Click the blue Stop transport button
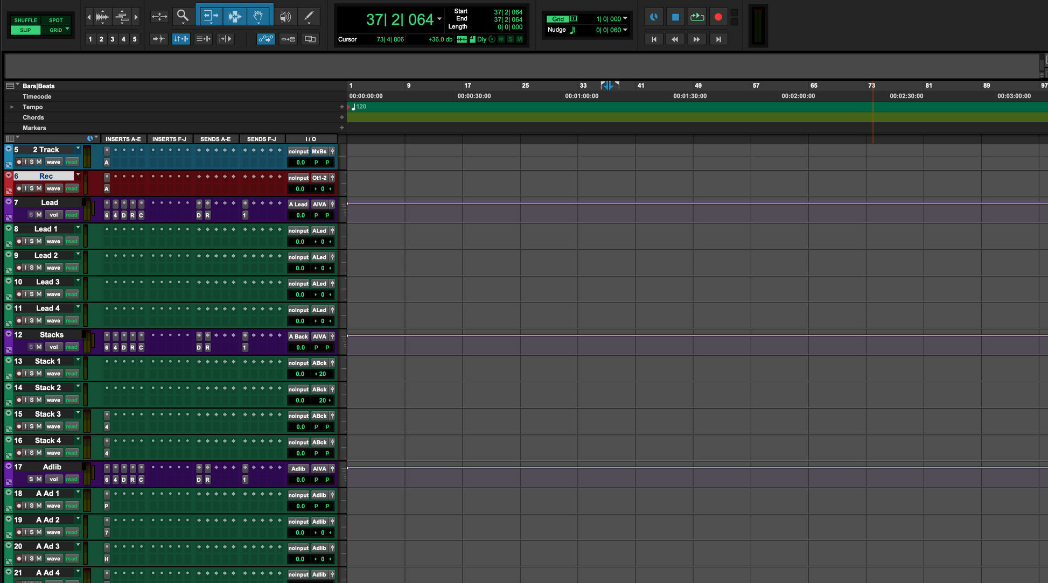The width and height of the screenshot is (1048, 583). (675, 17)
